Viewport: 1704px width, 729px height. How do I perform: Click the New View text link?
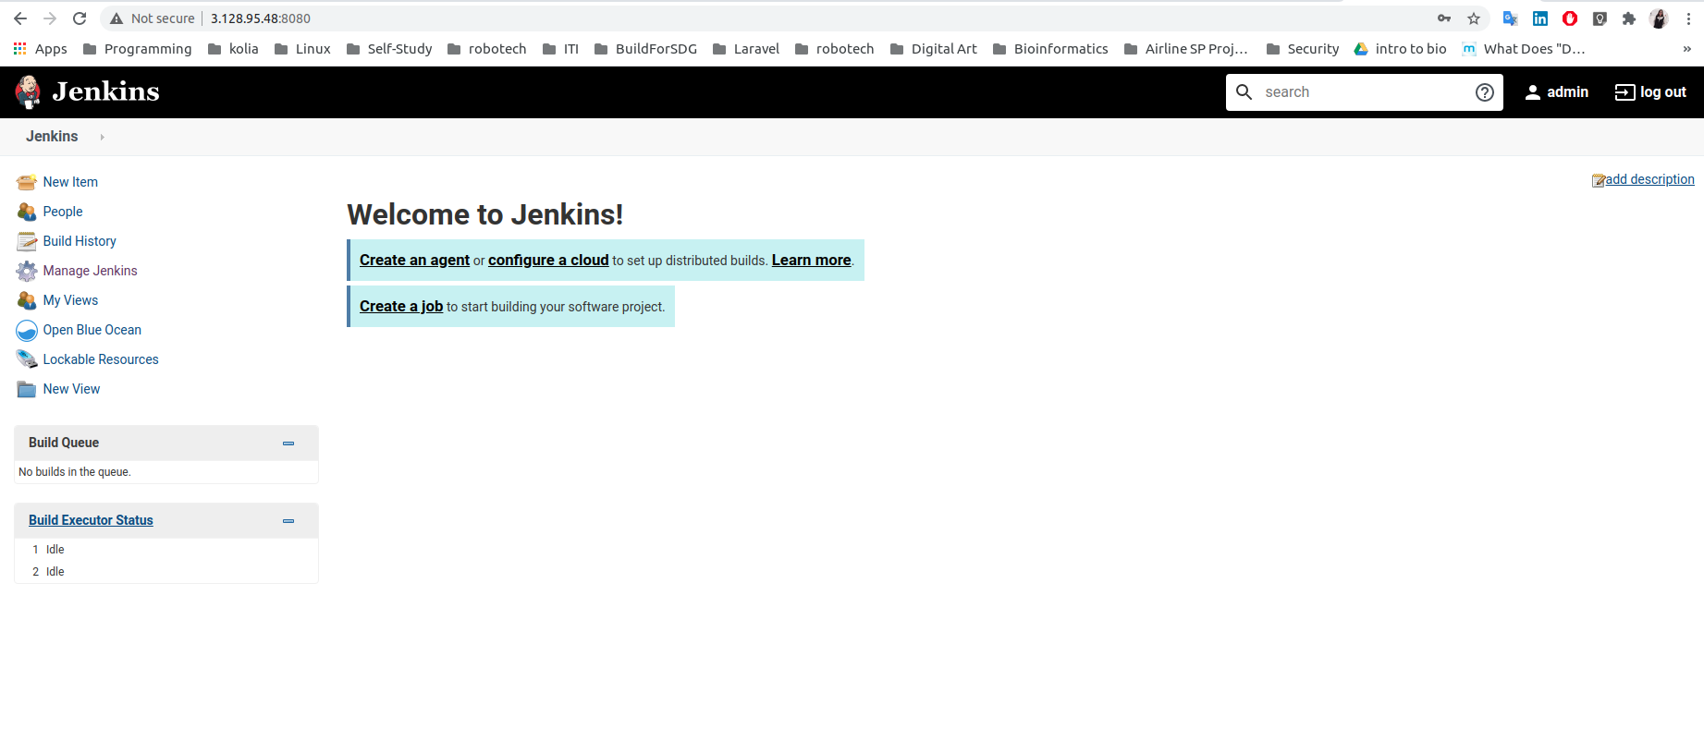pos(71,389)
